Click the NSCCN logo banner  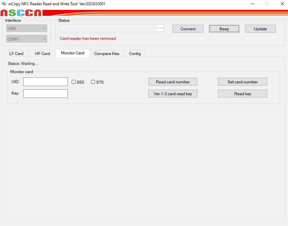pyautogui.click(x=20, y=13)
